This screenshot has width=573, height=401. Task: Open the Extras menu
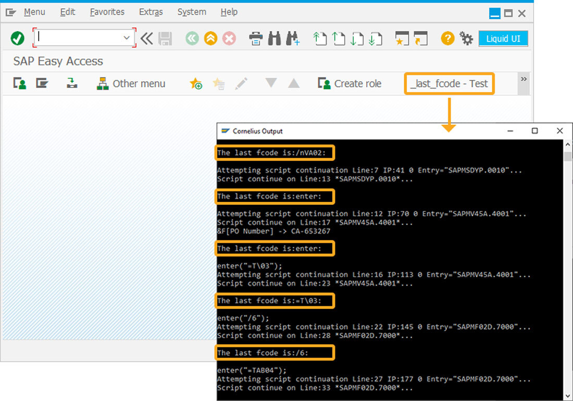[151, 12]
